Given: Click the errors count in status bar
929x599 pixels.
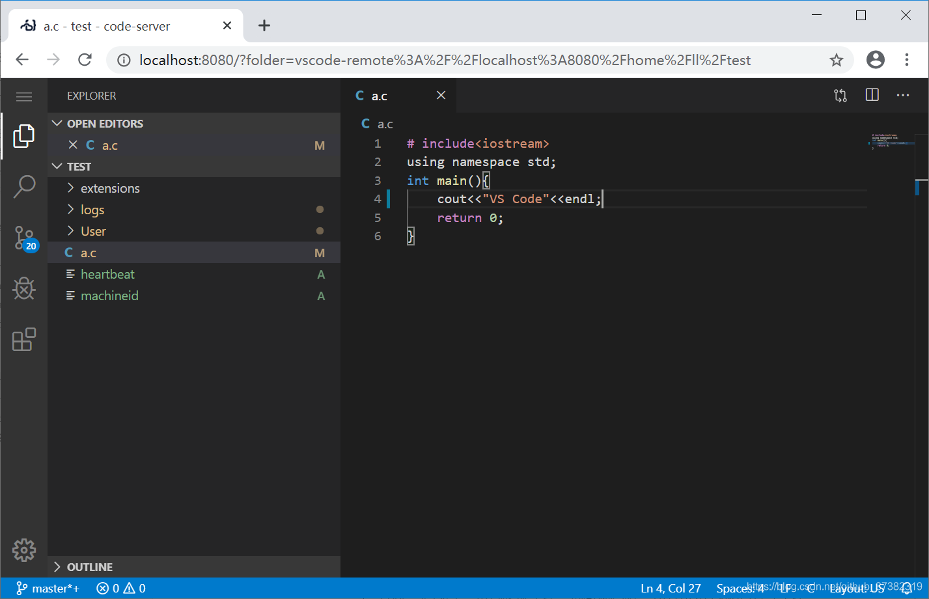Looking at the screenshot, I should (x=108, y=589).
